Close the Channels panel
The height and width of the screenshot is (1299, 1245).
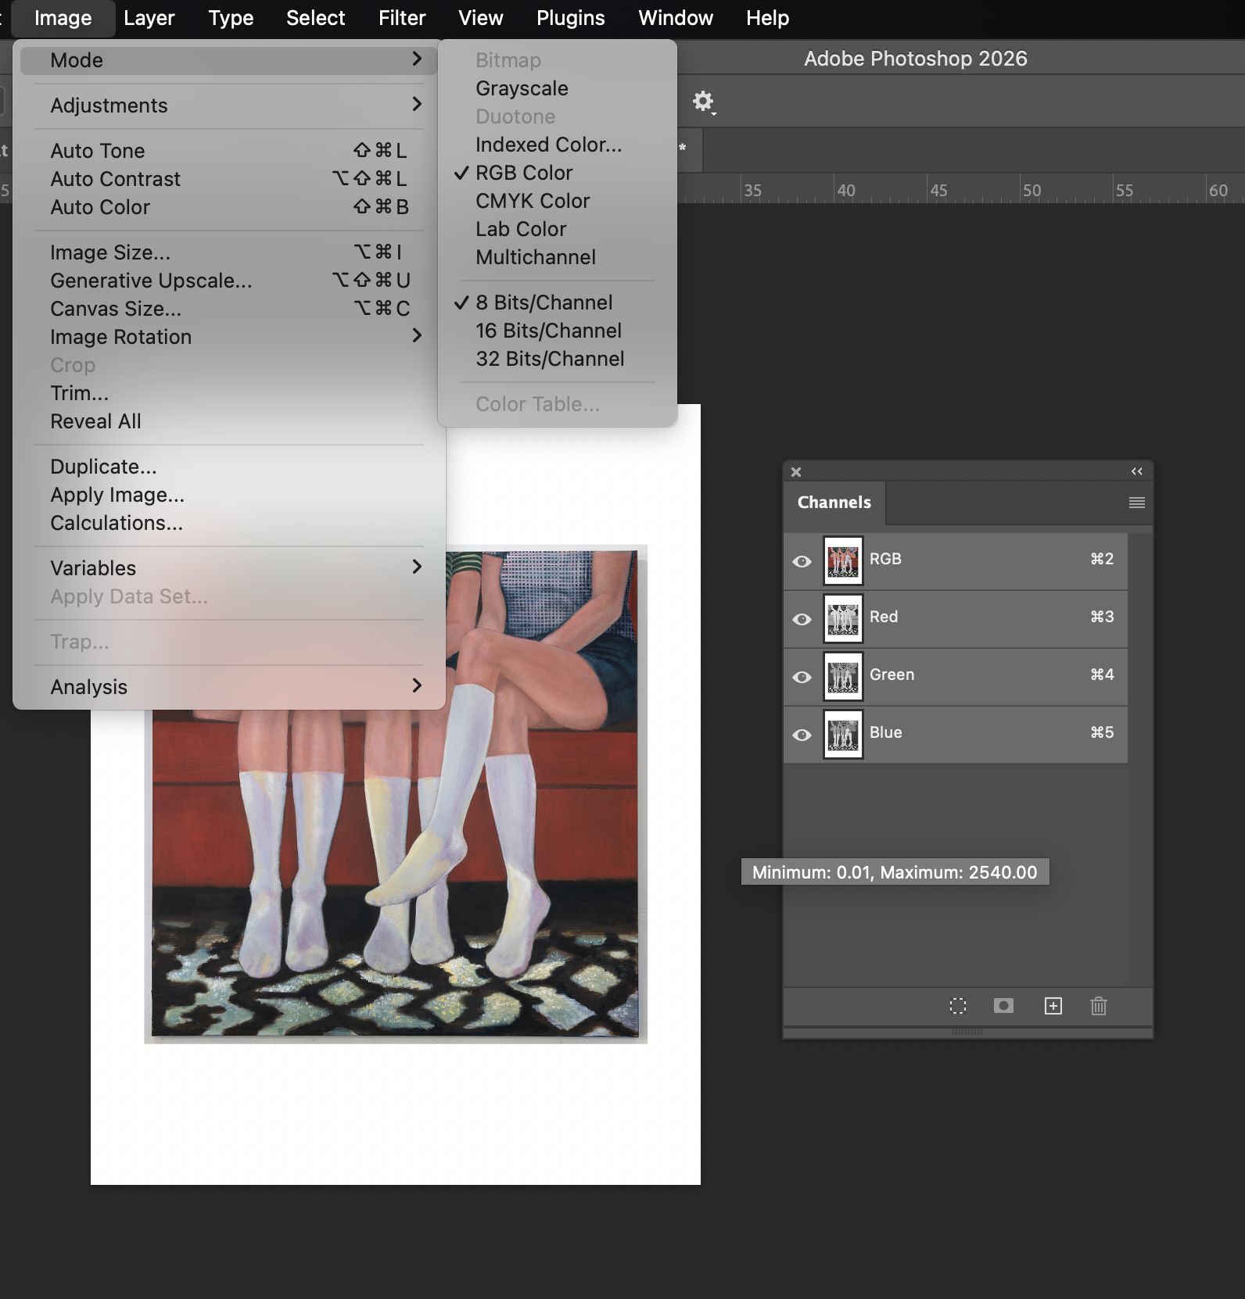(796, 472)
